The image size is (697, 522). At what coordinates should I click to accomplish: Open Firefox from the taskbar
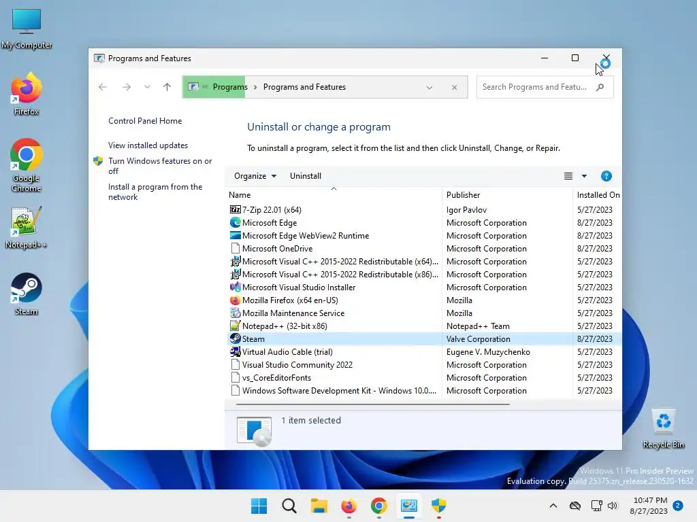pos(349,506)
